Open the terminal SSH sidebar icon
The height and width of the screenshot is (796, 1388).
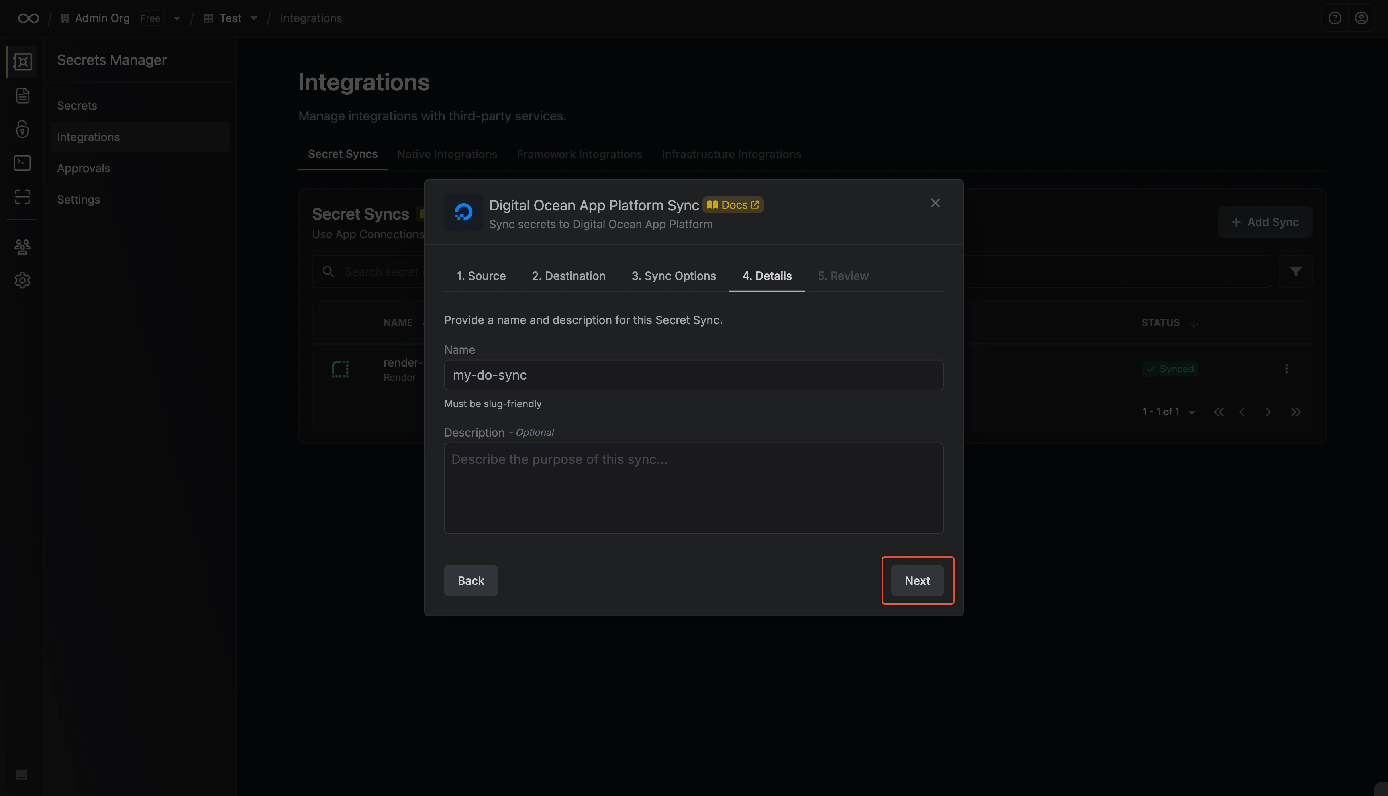pyautogui.click(x=22, y=163)
